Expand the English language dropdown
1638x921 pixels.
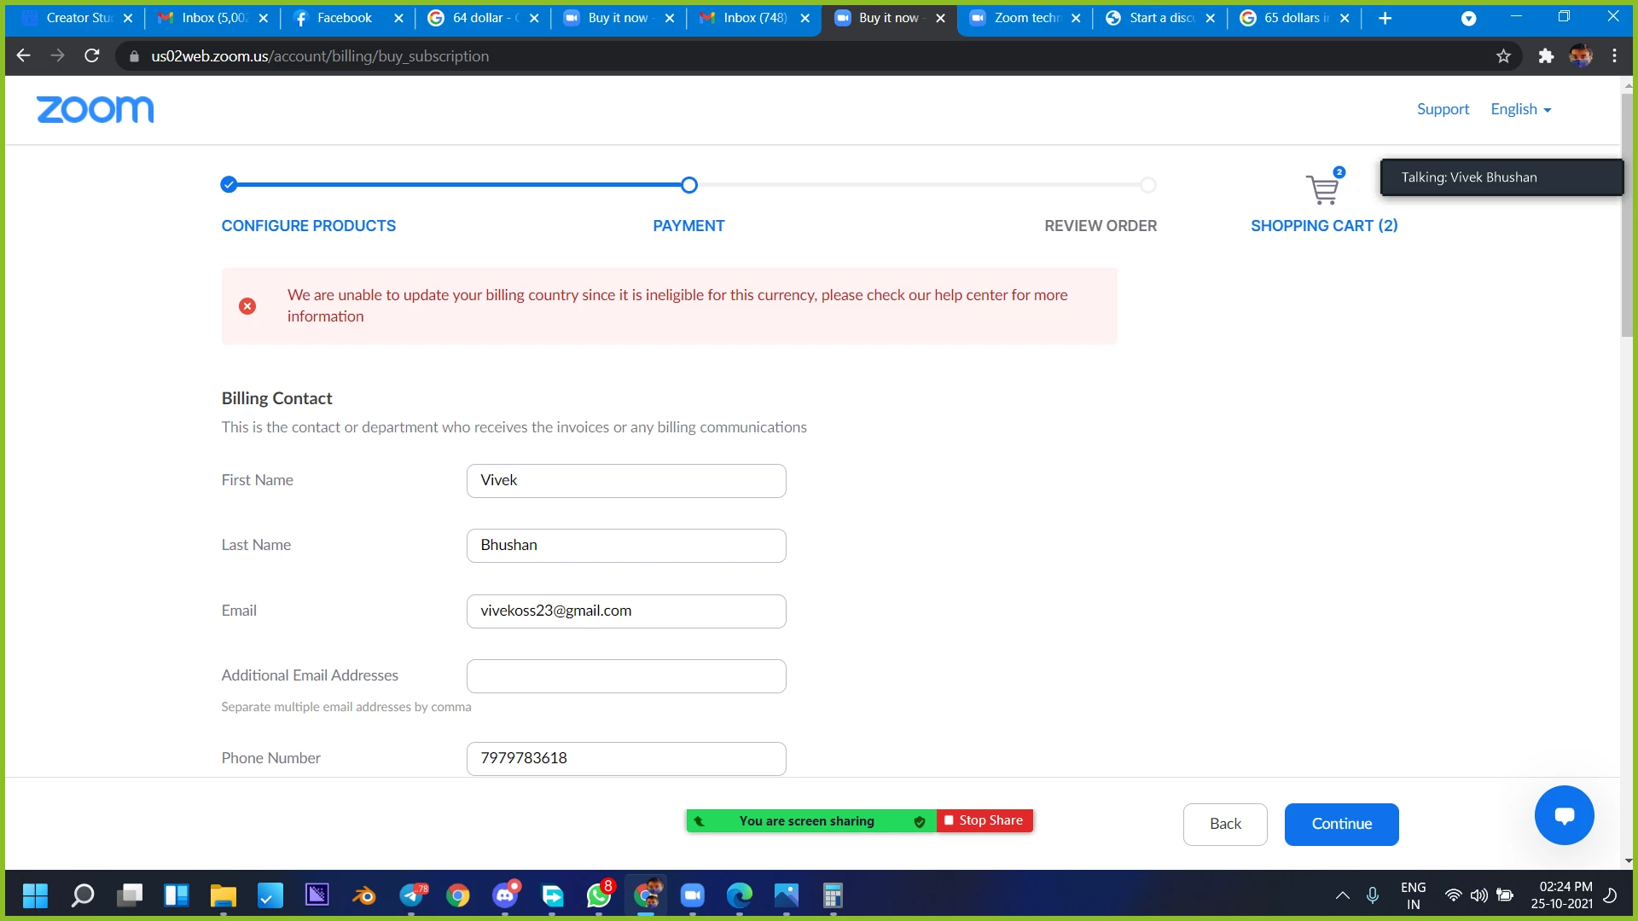[1520, 109]
